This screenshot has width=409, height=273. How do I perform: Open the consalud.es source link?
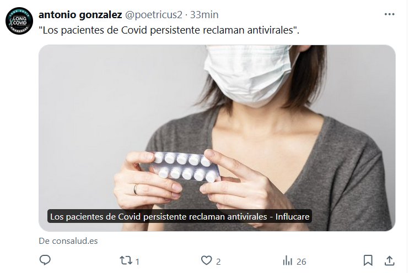[x=68, y=241]
